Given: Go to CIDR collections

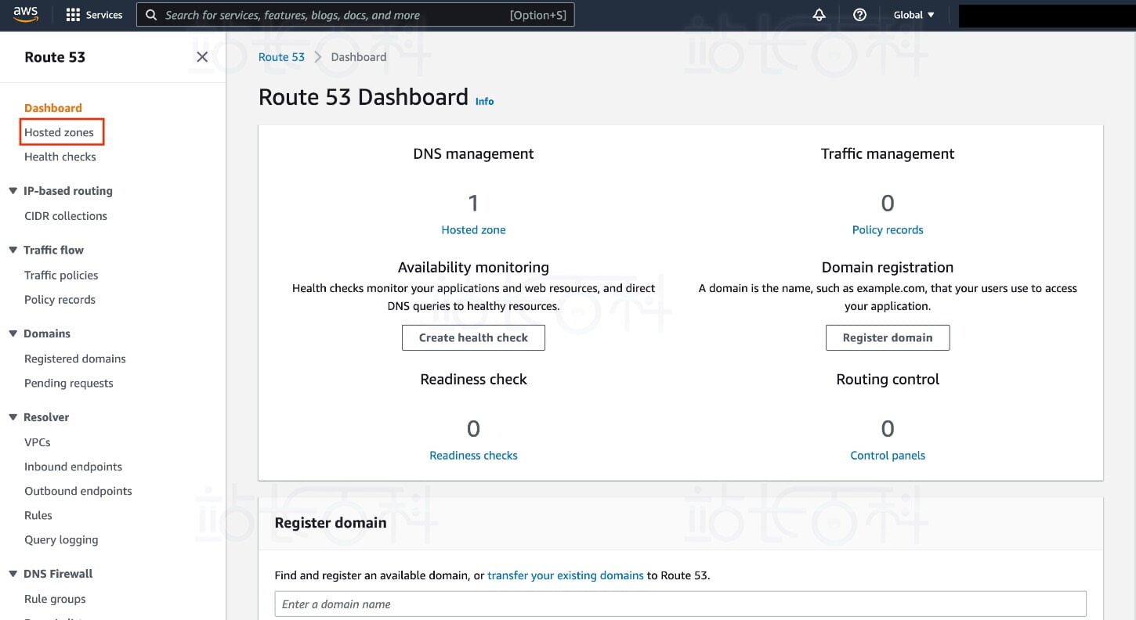Looking at the screenshot, I should (x=66, y=216).
